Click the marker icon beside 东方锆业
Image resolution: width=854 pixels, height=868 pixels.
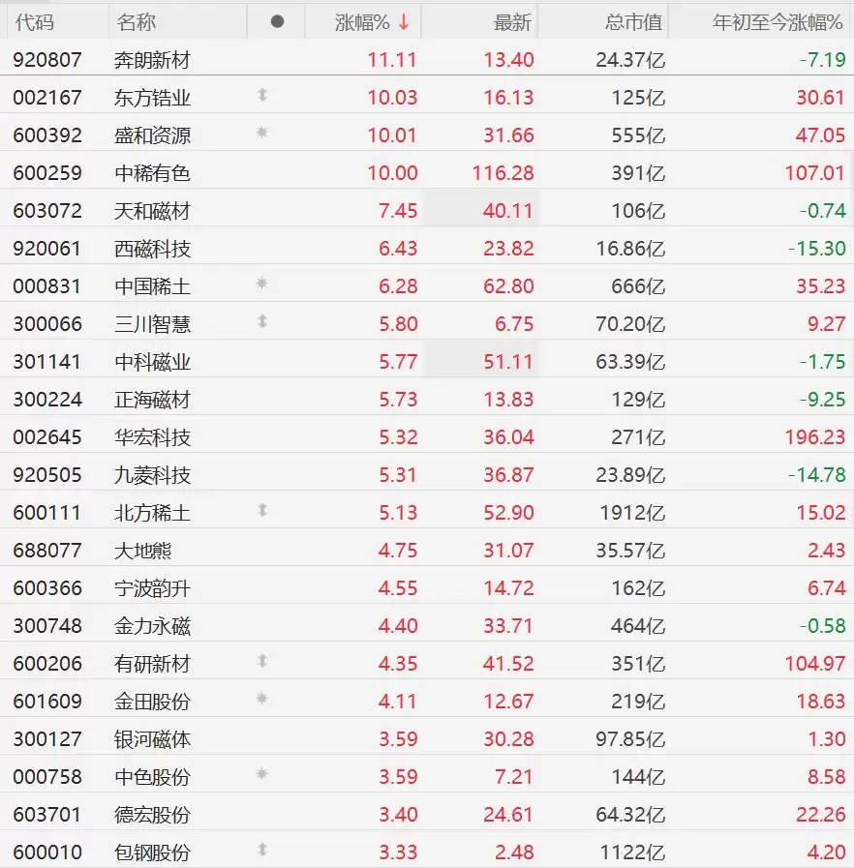[262, 95]
